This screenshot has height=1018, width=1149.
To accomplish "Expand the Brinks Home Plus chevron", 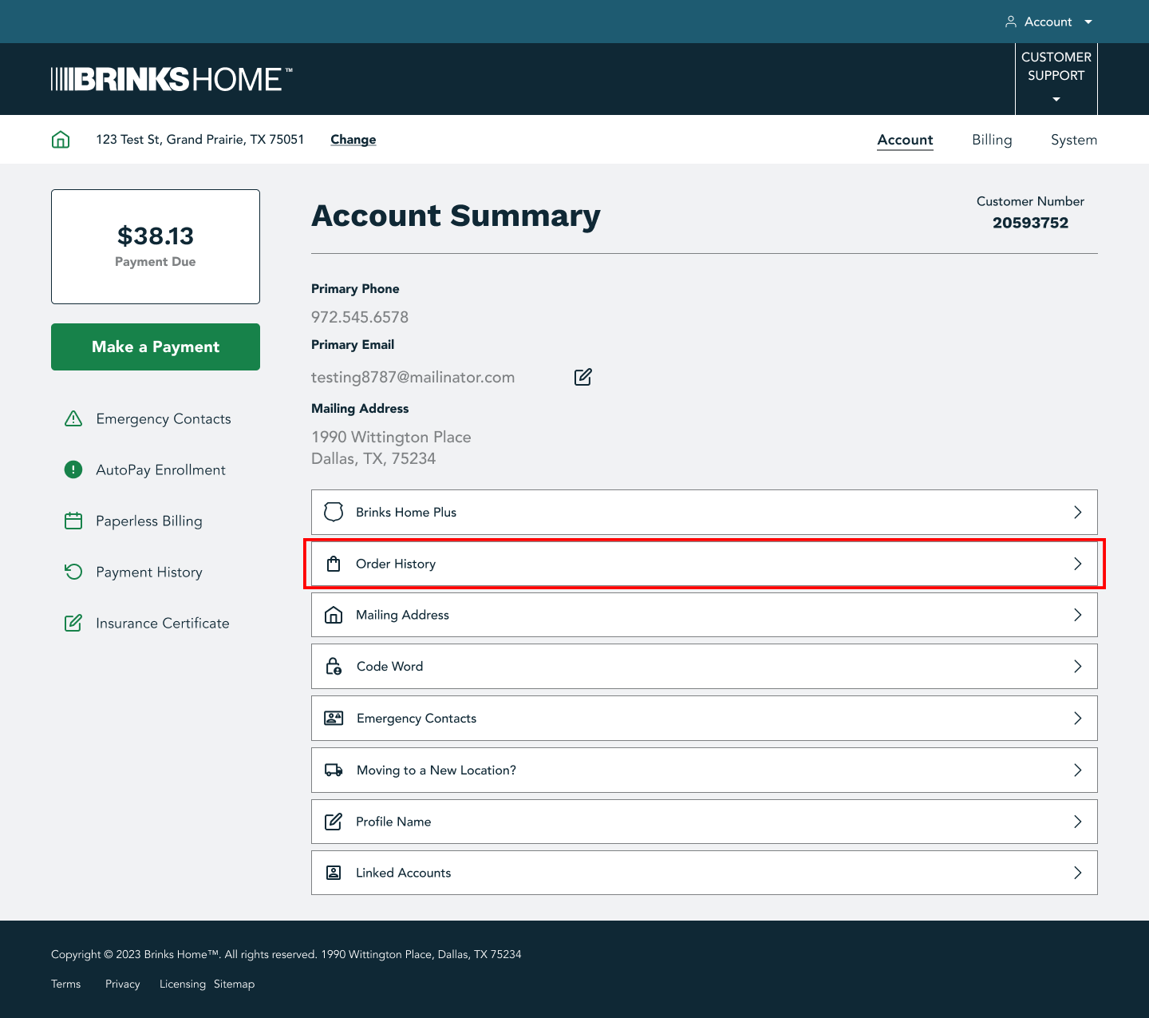I will tap(1078, 512).
